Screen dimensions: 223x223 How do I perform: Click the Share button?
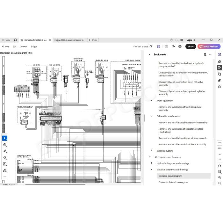click(x=191, y=47)
